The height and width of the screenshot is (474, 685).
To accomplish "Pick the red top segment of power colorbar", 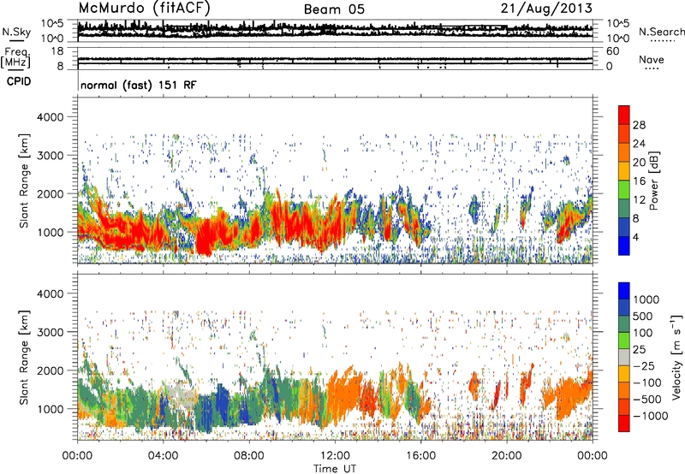I will (624, 116).
